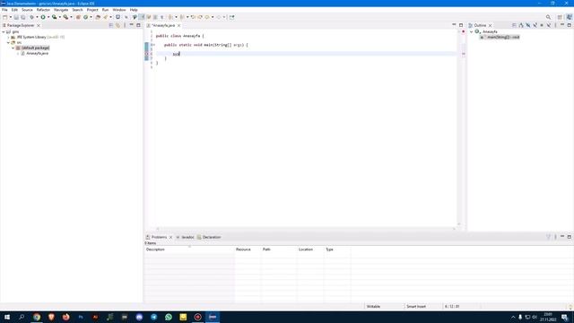Click the main method declaration line
The height and width of the screenshot is (323, 574).
click(x=205, y=45)
